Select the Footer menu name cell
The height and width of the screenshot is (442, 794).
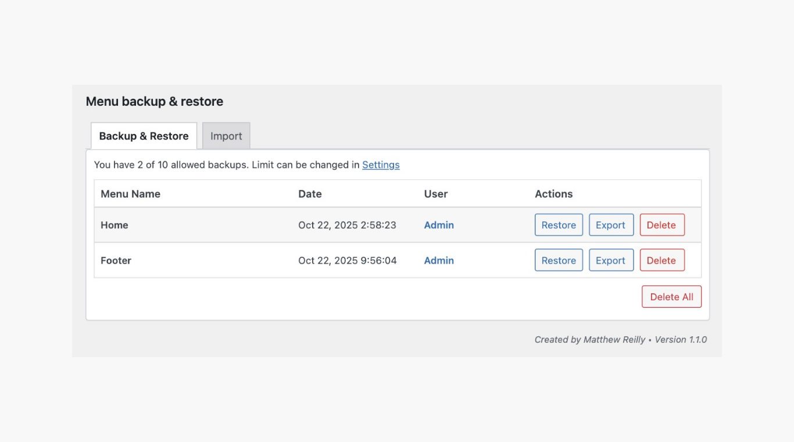pos(116,260)
